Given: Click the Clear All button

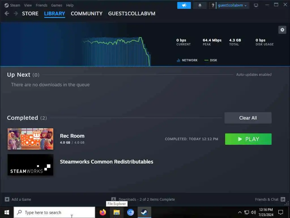Looking at the screenshot, I should tap(248, 118).
